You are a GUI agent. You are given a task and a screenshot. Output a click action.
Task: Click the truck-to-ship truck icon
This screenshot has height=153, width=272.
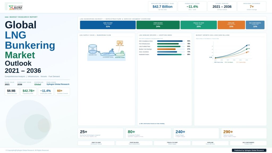(120, 43)
